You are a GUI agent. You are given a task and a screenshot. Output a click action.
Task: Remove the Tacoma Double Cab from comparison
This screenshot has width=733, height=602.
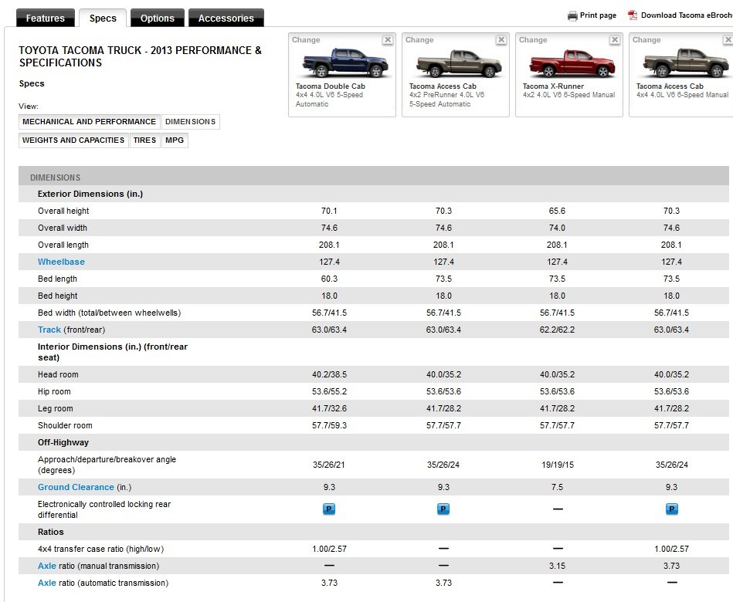[x=388, y=40]
